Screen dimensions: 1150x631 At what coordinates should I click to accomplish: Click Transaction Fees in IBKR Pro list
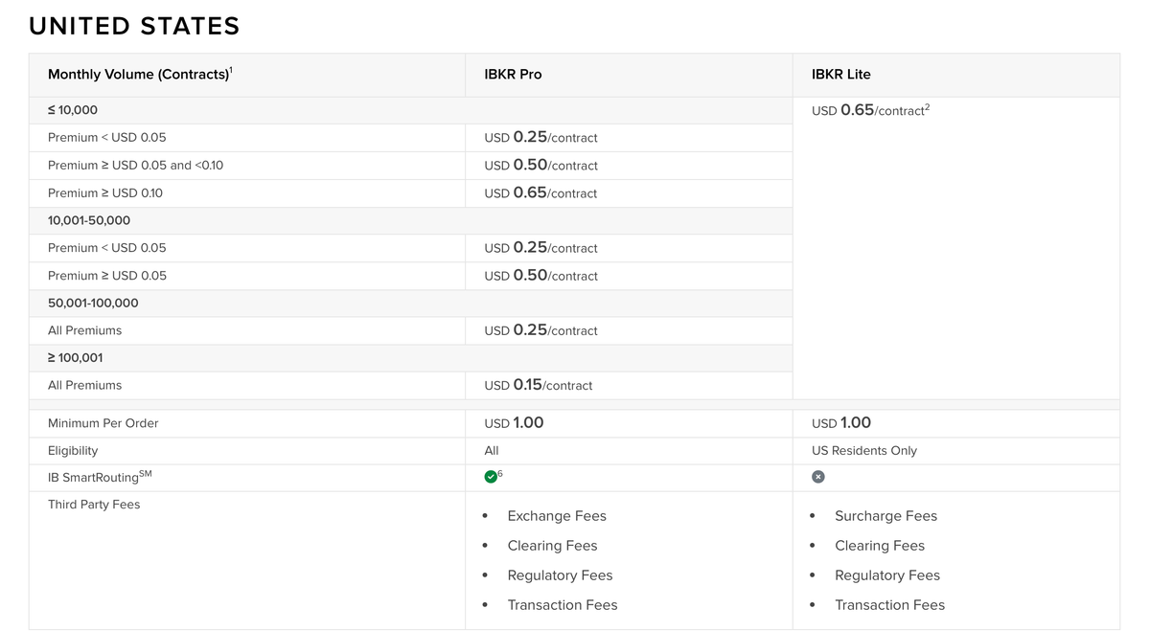[x=563, y=605]
